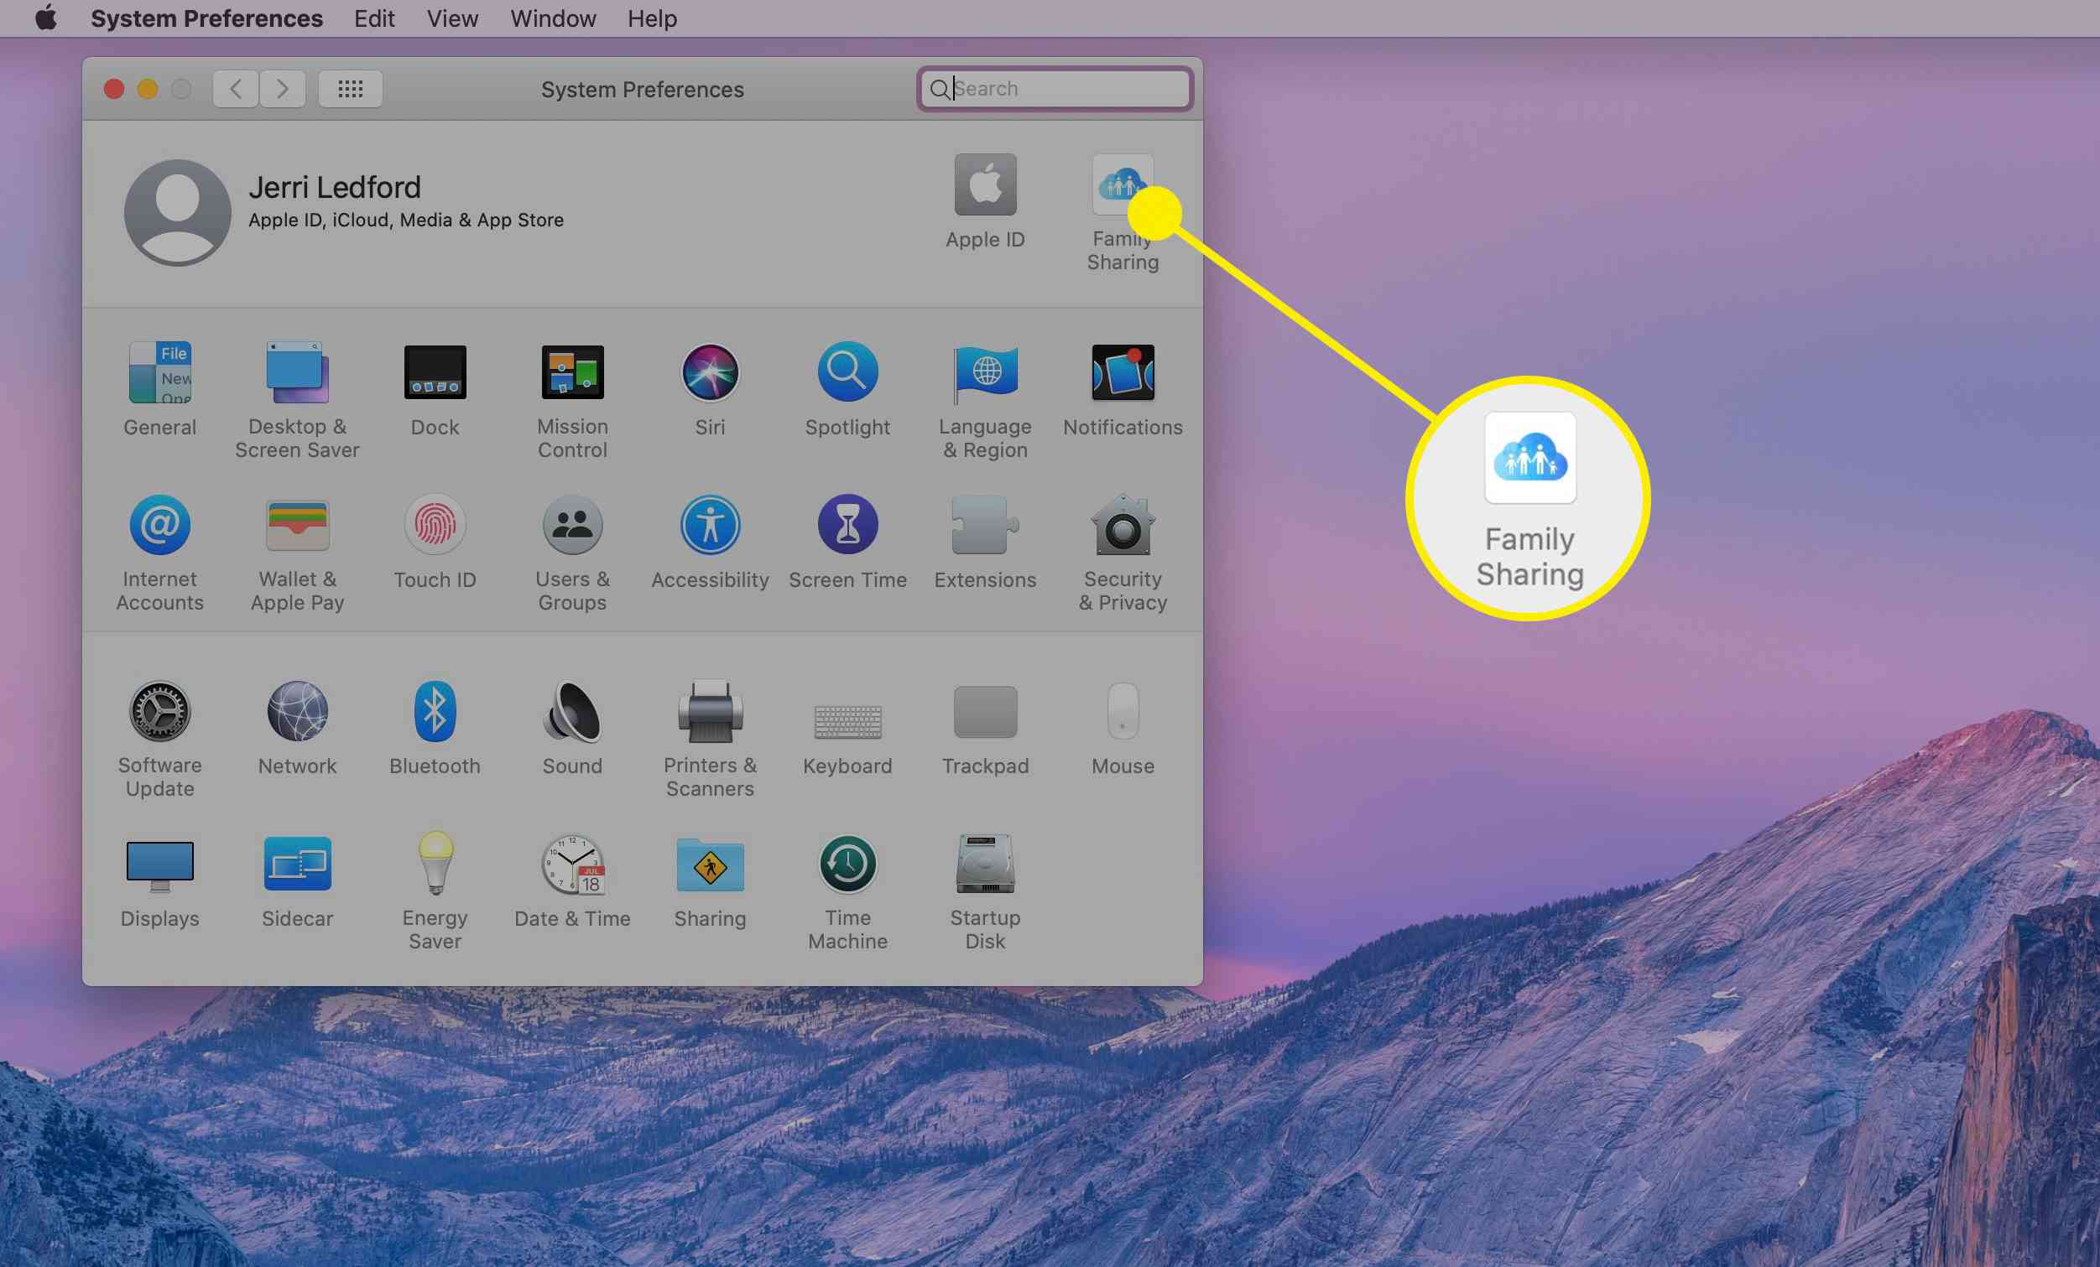This screenshot has height=1267, width=2100.
Task: Open the View menu
Action: [x=452, y=18]
